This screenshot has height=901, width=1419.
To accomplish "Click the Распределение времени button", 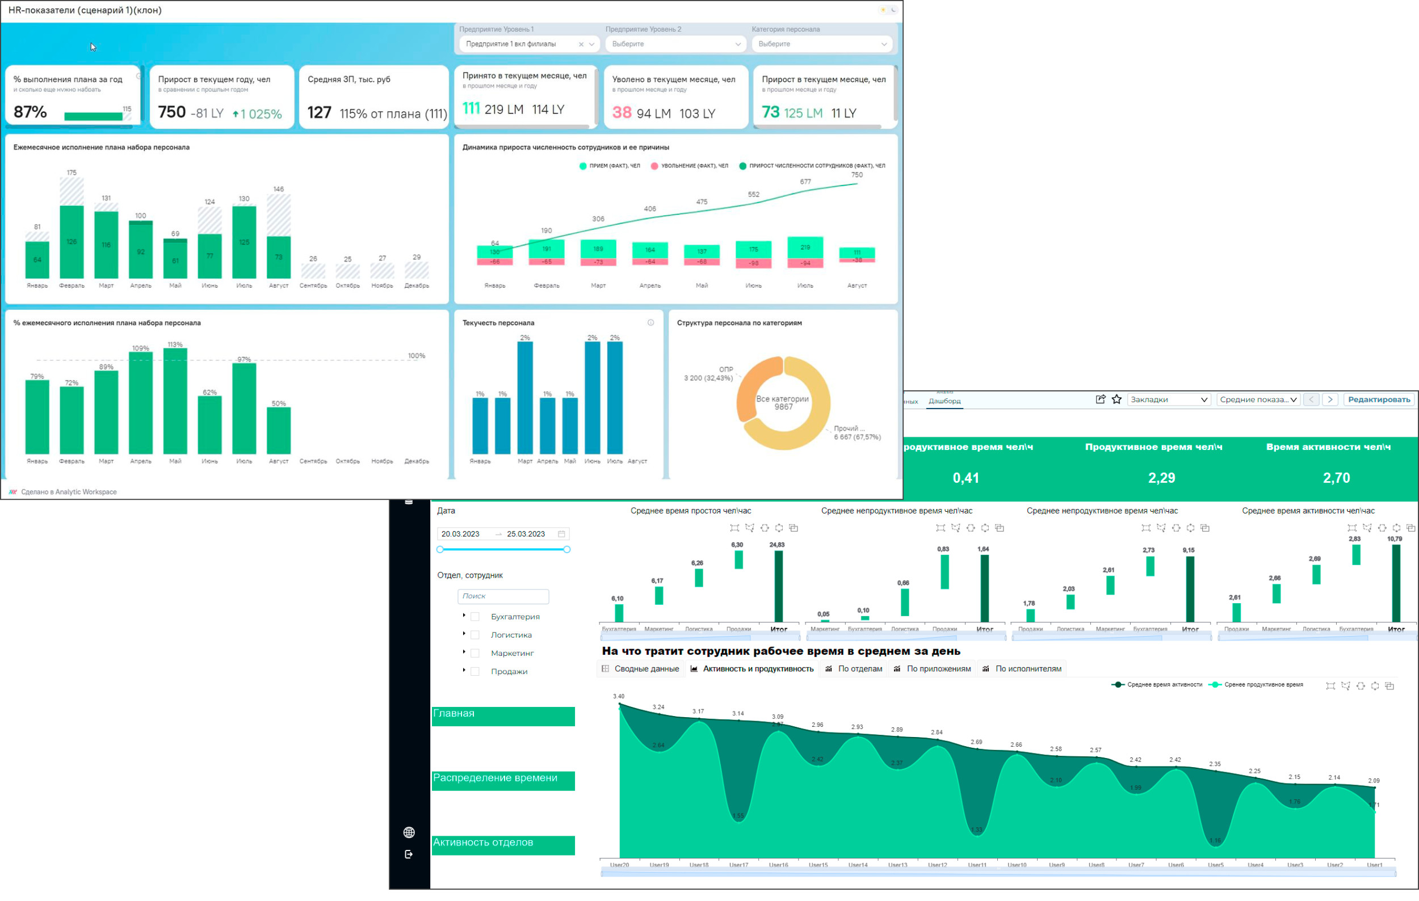I will point(503,780).
